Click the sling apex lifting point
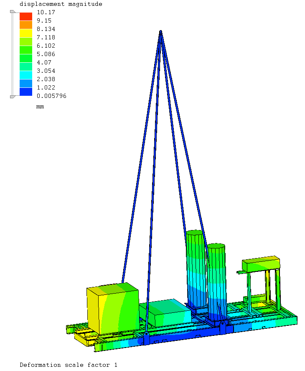The height and width of the screenshot is (371, 305). (161, 32)
